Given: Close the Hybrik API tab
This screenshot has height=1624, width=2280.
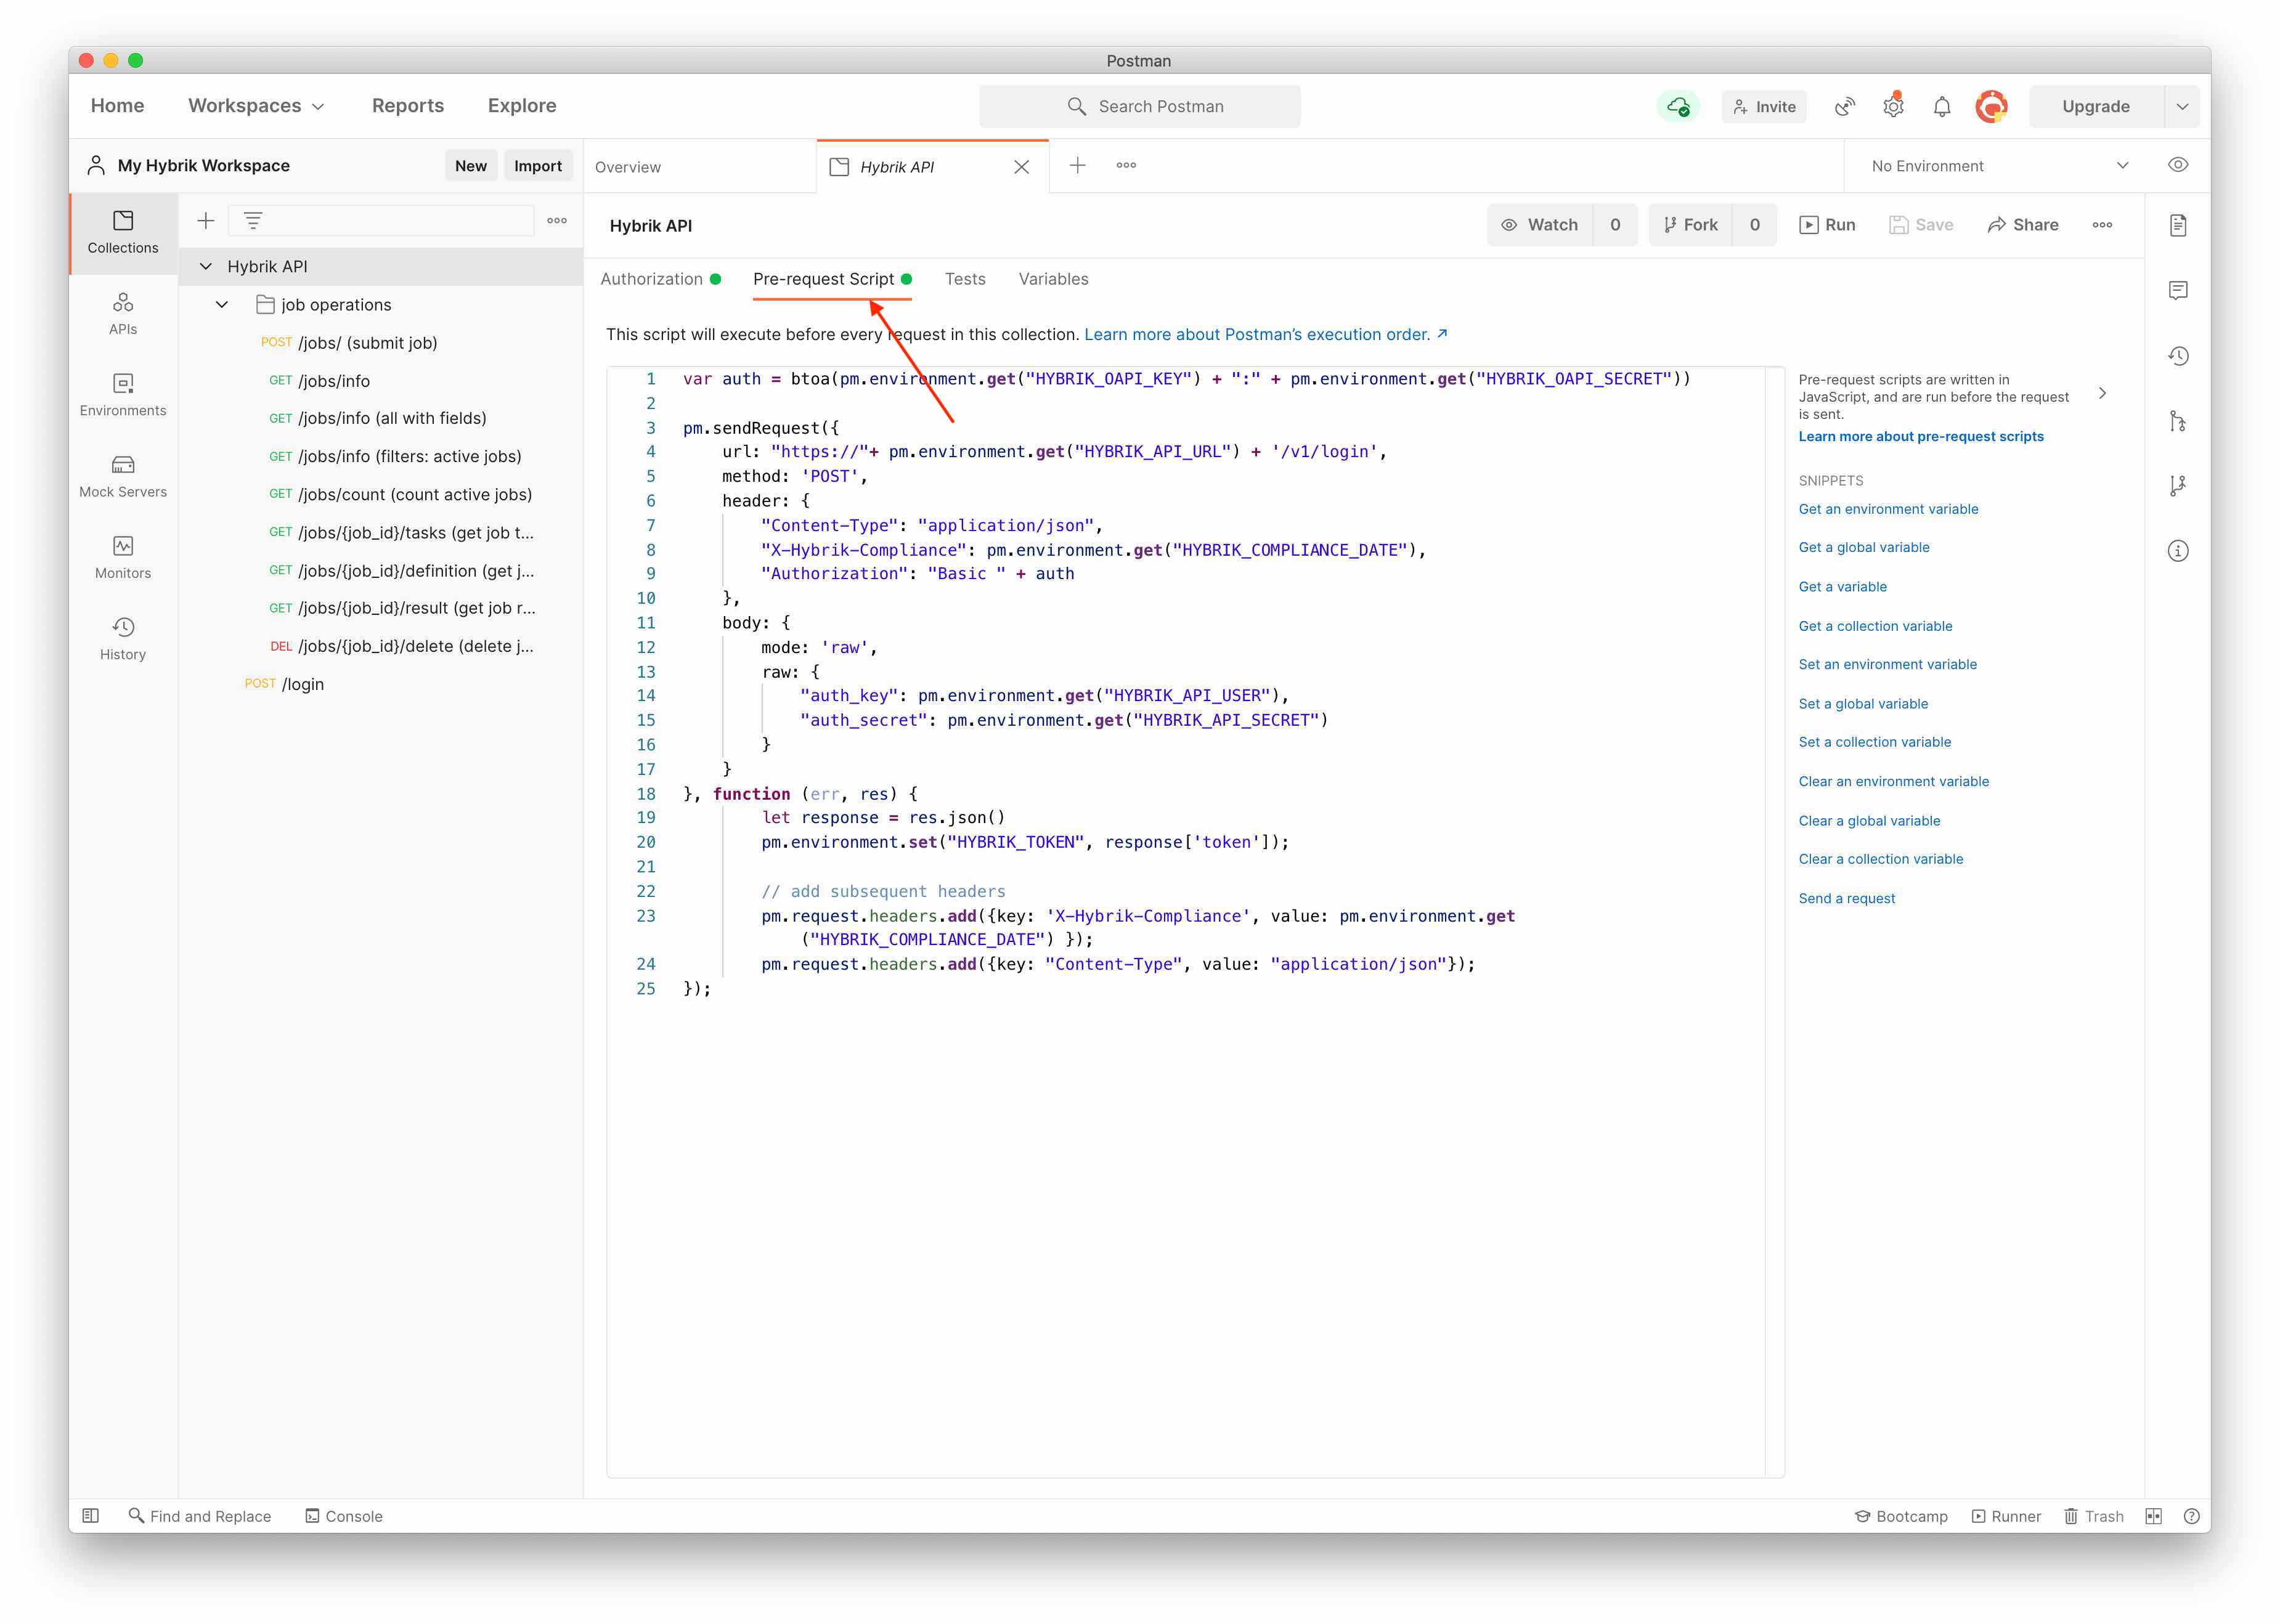Looking at the screenshot, I should pos(1021,167).
